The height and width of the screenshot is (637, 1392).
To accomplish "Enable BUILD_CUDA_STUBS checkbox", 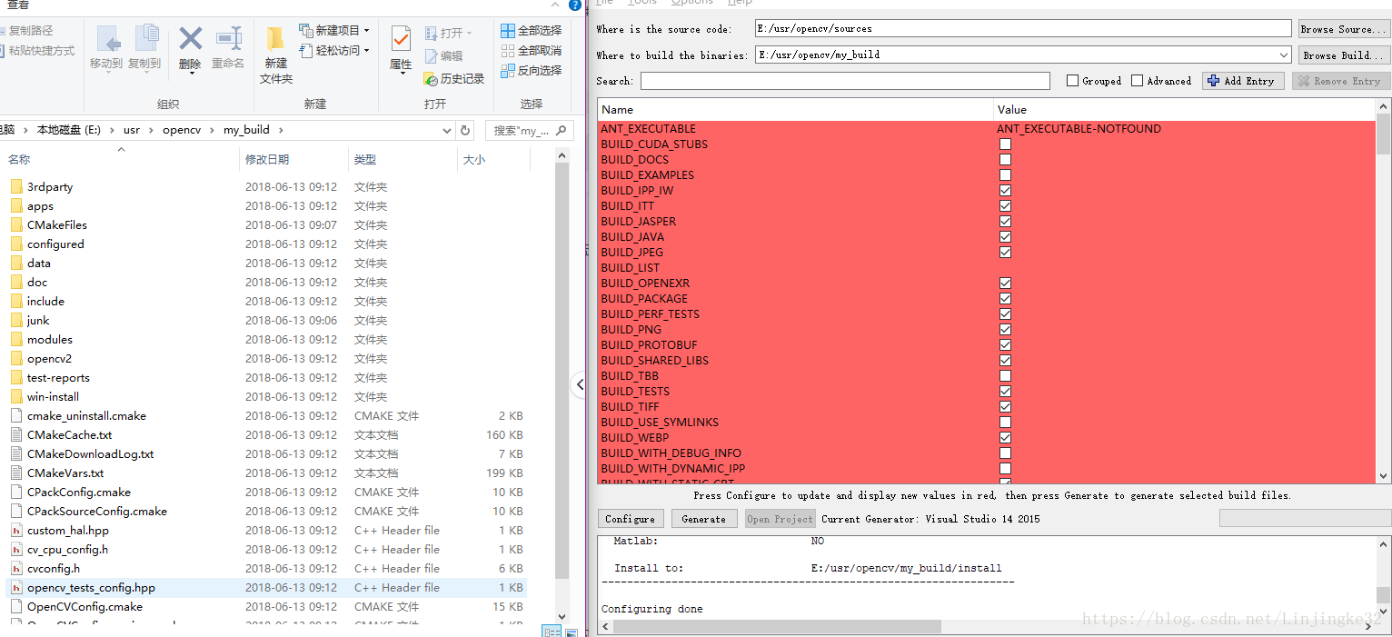I will point(1005,144).
